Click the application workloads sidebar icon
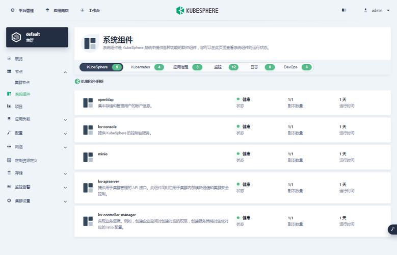The height and width of the screenshot is (255, 397). tap(9, 119)
